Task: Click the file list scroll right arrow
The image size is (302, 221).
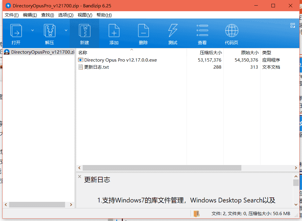Action: pyautogui.click(x=296, y=168)
